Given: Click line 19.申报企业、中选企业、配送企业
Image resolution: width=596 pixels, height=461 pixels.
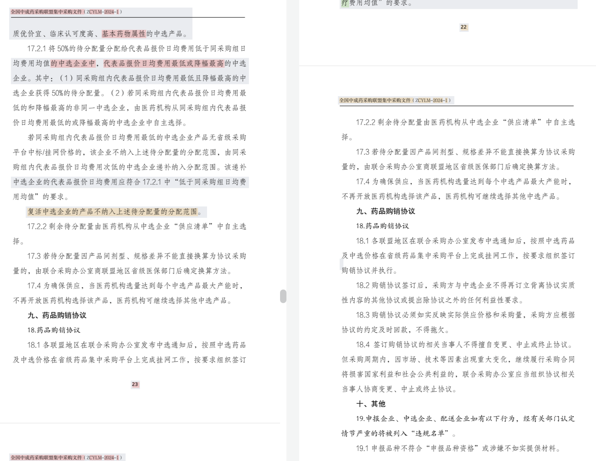Looking at the screenshot, I should 465,419.
